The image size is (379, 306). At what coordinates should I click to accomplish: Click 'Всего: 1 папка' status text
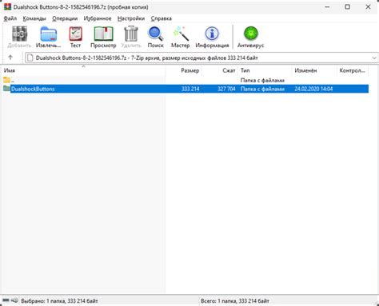[235, 301]
